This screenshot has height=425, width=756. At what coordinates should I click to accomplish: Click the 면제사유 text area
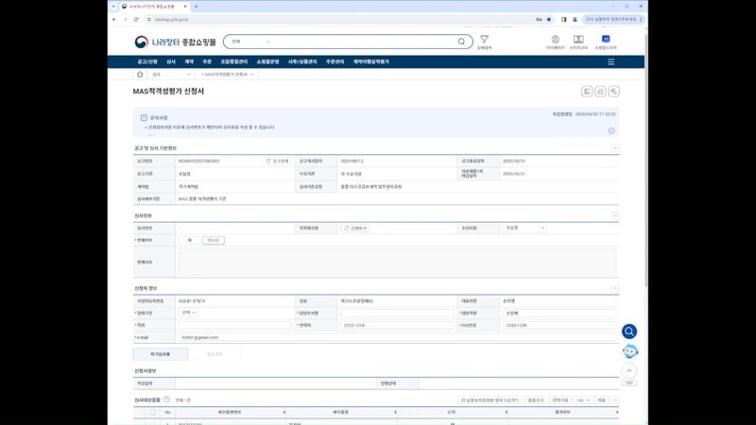pyautogui.click(x=397, y=263)
